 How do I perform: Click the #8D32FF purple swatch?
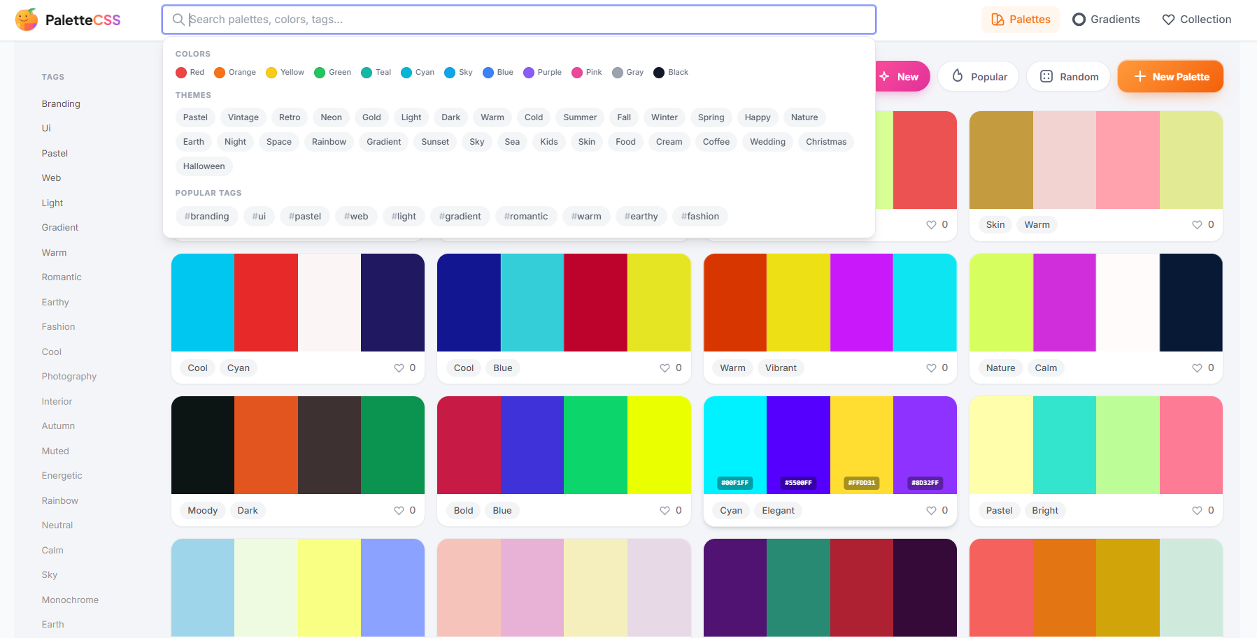(925, 445)
